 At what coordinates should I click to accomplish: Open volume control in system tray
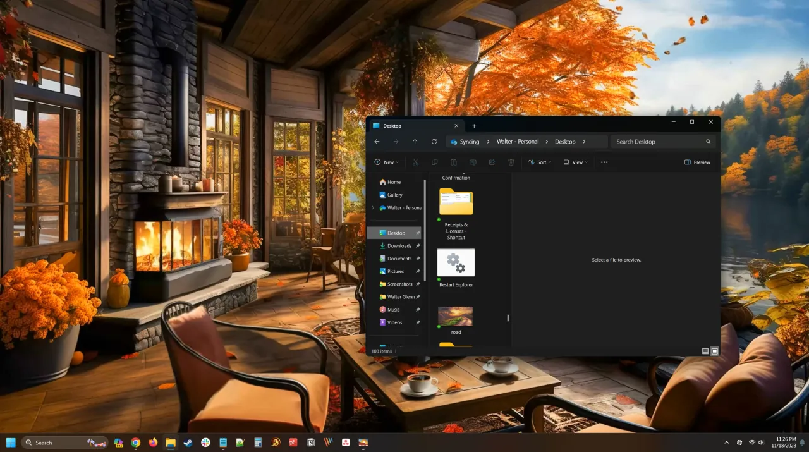(x=761, y=443)
